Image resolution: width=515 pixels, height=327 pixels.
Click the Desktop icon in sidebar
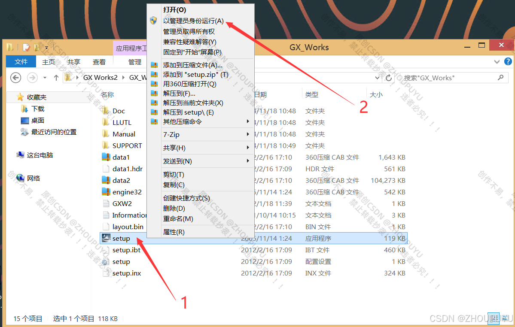[x=24, y=120]
